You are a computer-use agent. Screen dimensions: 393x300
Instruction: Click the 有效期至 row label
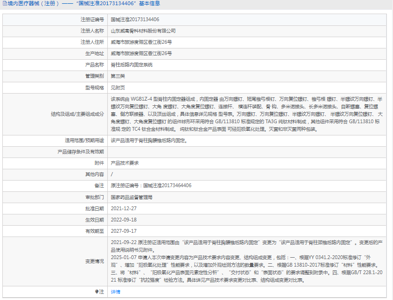[95, 231]
